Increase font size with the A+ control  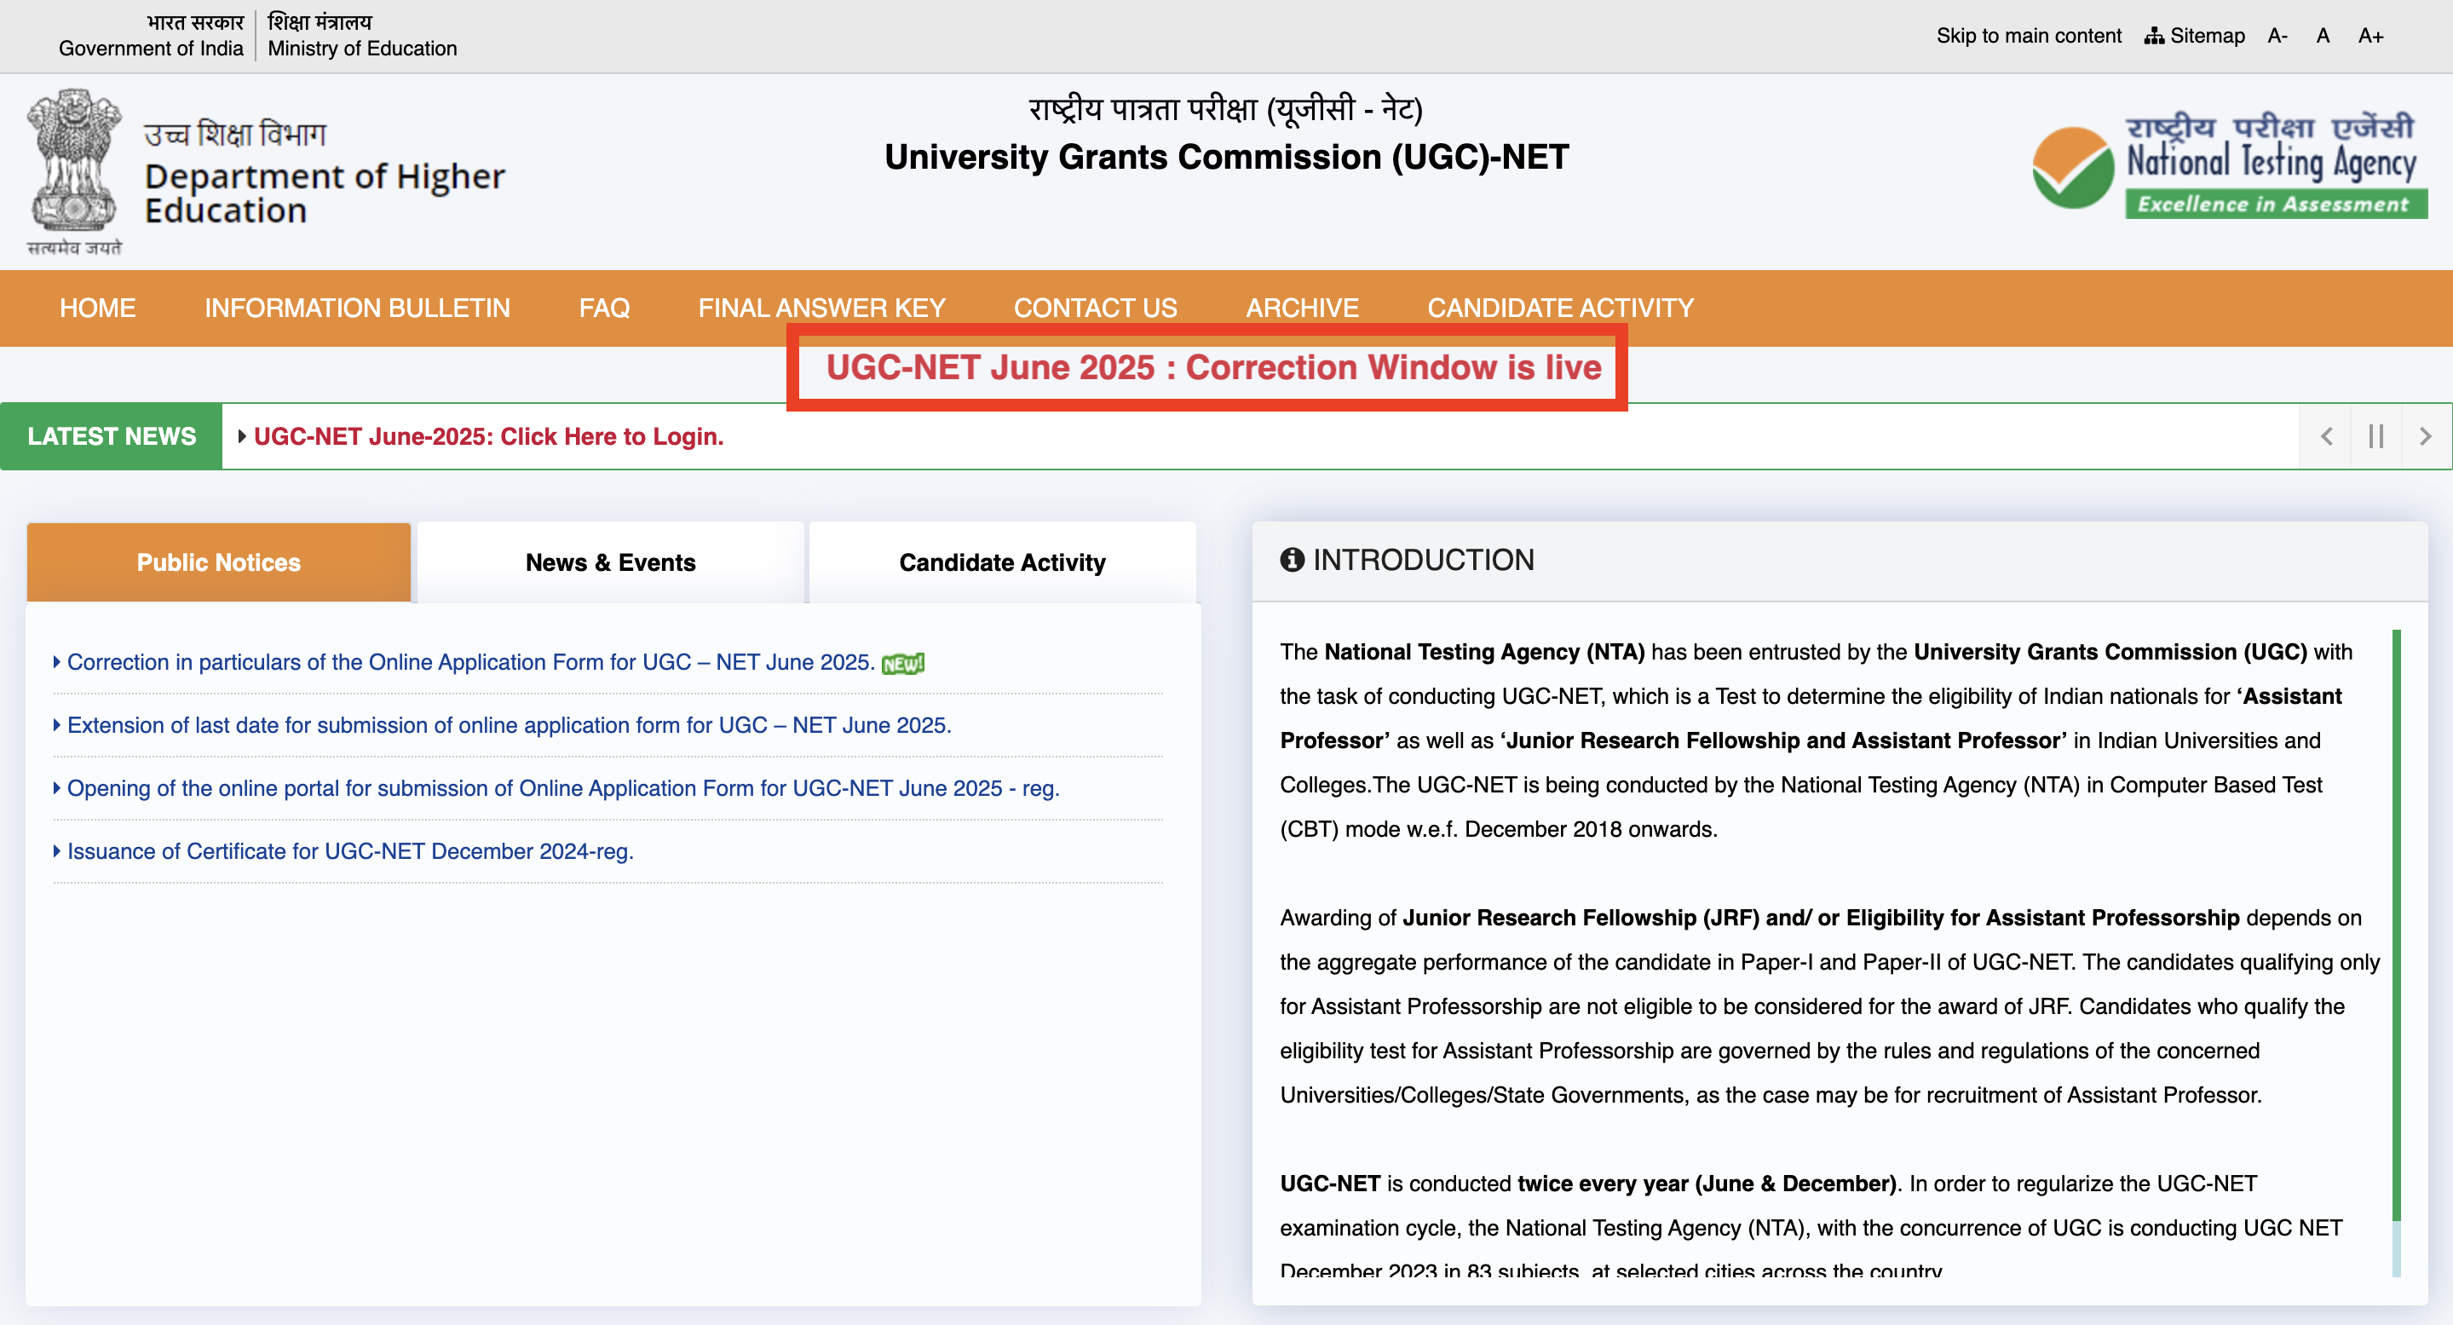click(2370, 35)
